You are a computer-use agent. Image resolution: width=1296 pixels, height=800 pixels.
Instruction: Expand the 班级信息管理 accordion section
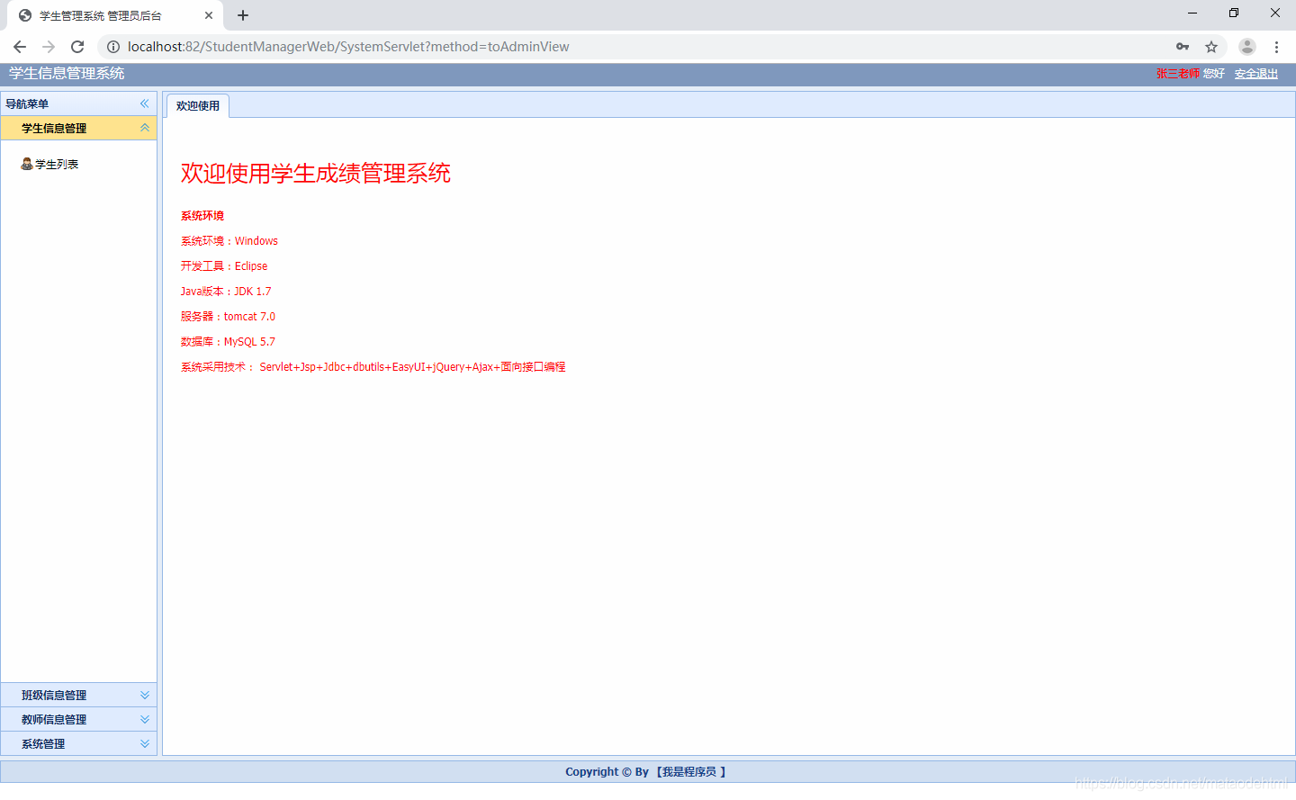point(145,695)
